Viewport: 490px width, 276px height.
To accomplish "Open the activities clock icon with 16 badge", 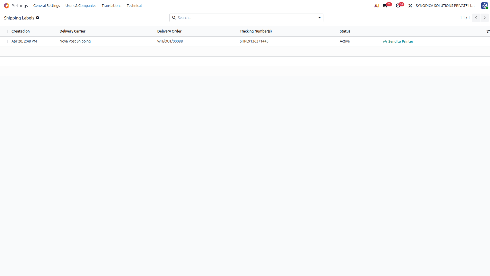I will (398, 6).
